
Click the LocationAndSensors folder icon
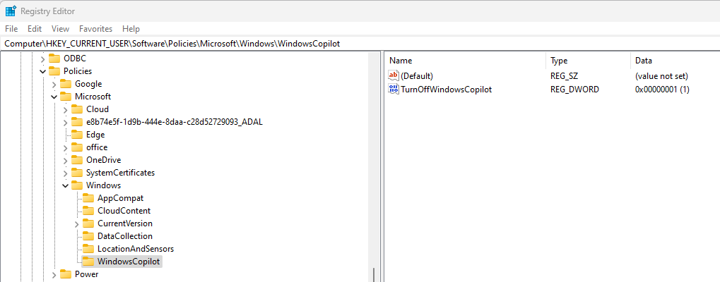88,249
